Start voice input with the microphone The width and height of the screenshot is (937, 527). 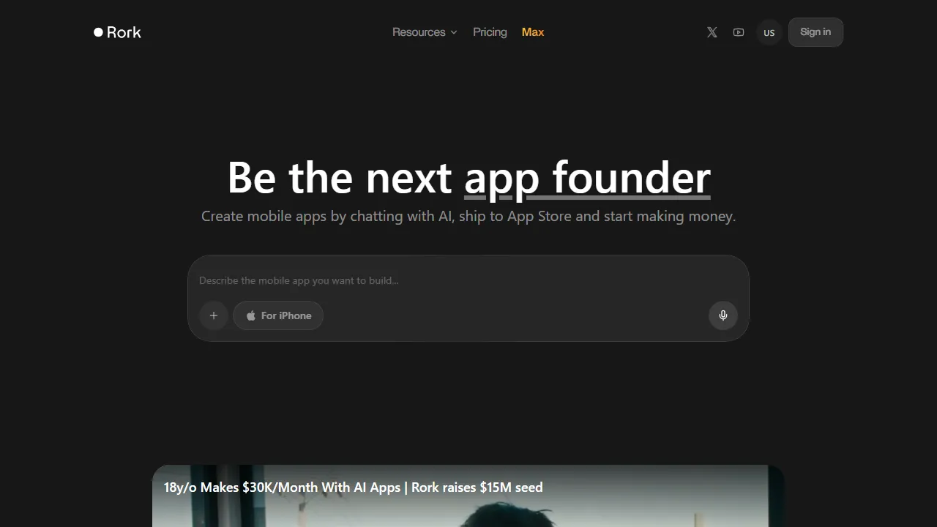723,315
